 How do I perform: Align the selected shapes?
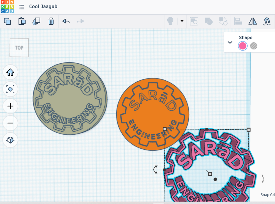click(238, 21)
